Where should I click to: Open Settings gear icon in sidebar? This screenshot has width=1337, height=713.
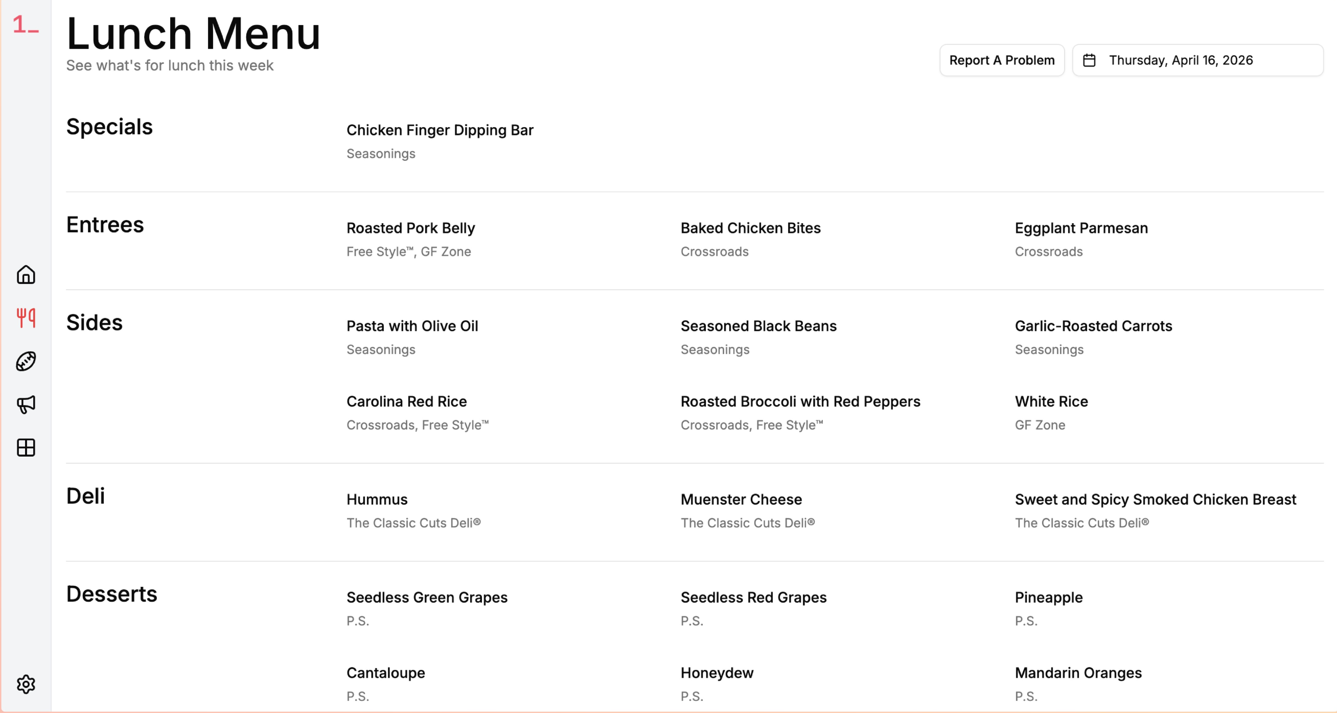[x=26, y=684]
